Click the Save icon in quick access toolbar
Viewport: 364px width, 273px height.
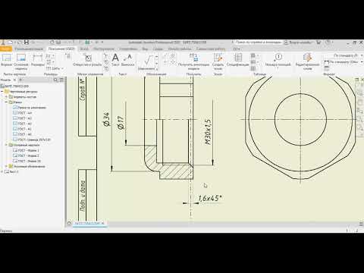point(26,42)
